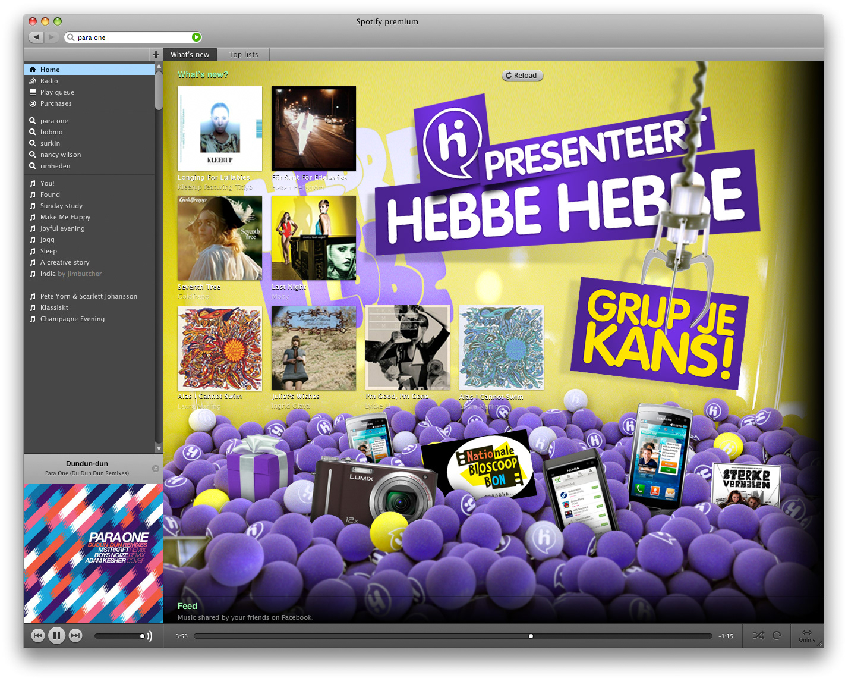Click the Reload button

(522, 76)
